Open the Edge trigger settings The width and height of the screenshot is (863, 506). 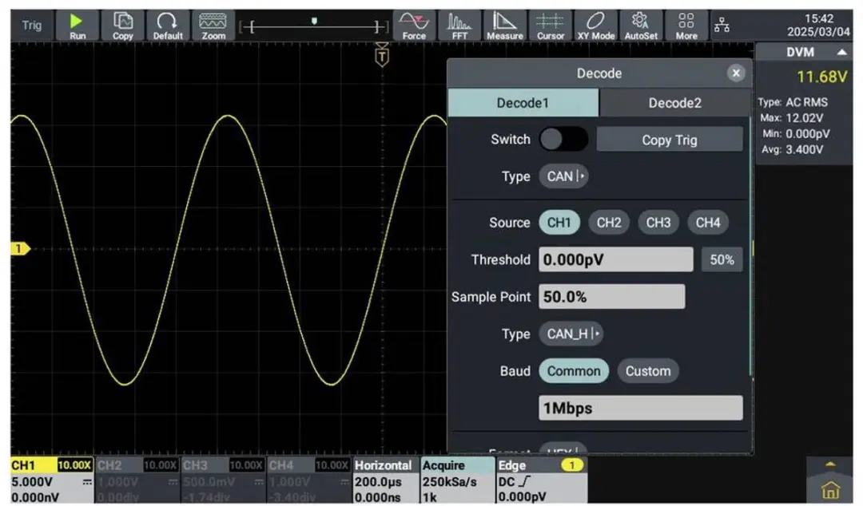click(x=542, y=480)
